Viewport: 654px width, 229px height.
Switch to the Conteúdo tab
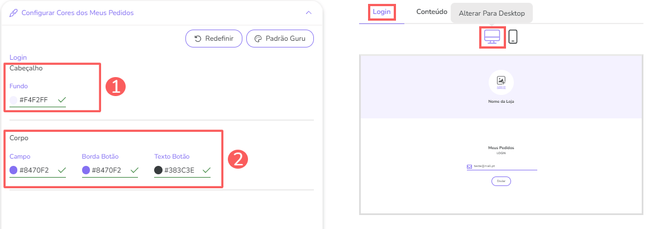[432, 12]
